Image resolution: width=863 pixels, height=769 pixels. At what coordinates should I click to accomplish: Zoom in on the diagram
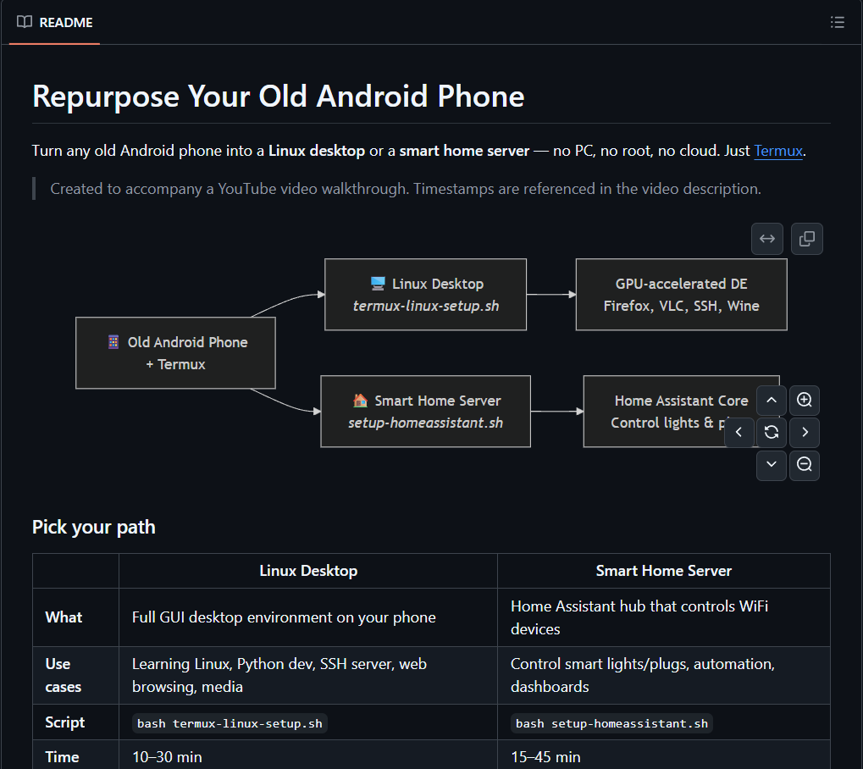point(804,400)
